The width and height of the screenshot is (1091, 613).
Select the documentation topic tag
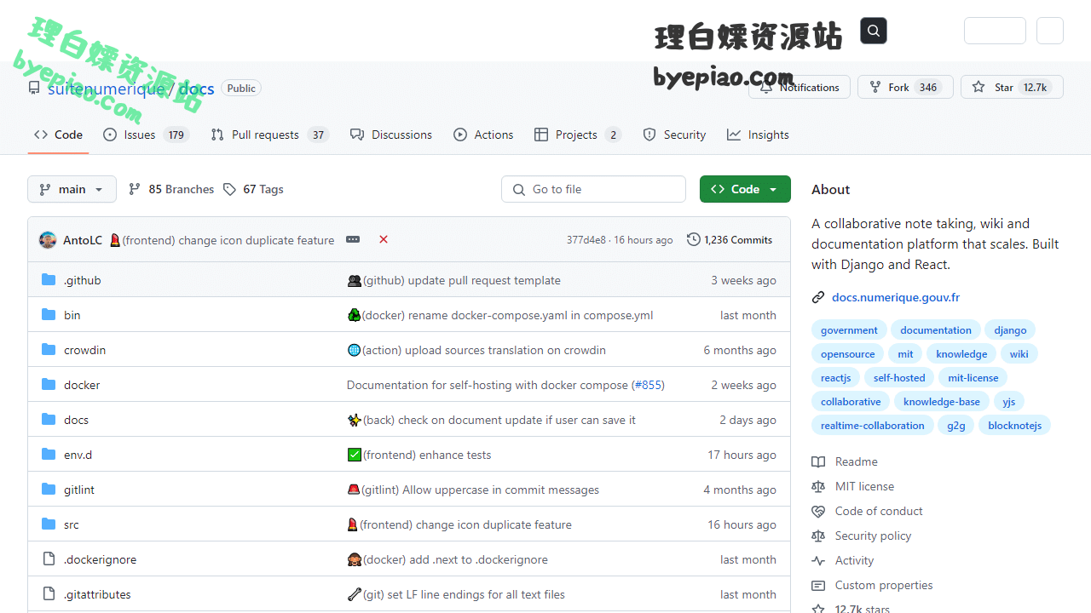click(936, 330)
